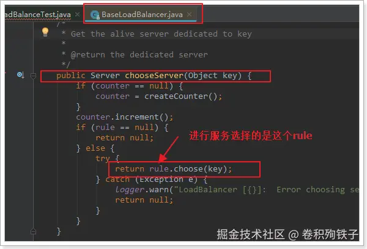Close the adBalanceTest.java tab
The width and height of the screenshot is (367, 249).
click(77, 15)
